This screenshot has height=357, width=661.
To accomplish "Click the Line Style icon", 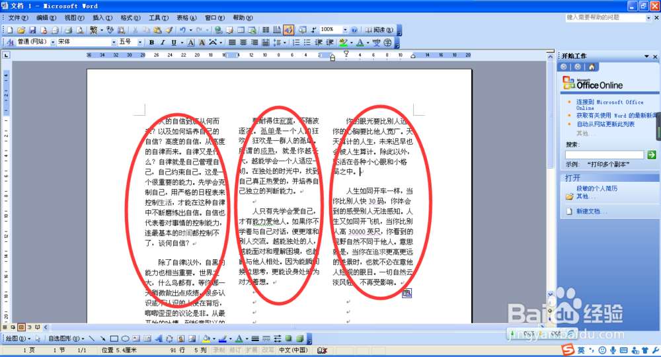I will click(255, 338).
